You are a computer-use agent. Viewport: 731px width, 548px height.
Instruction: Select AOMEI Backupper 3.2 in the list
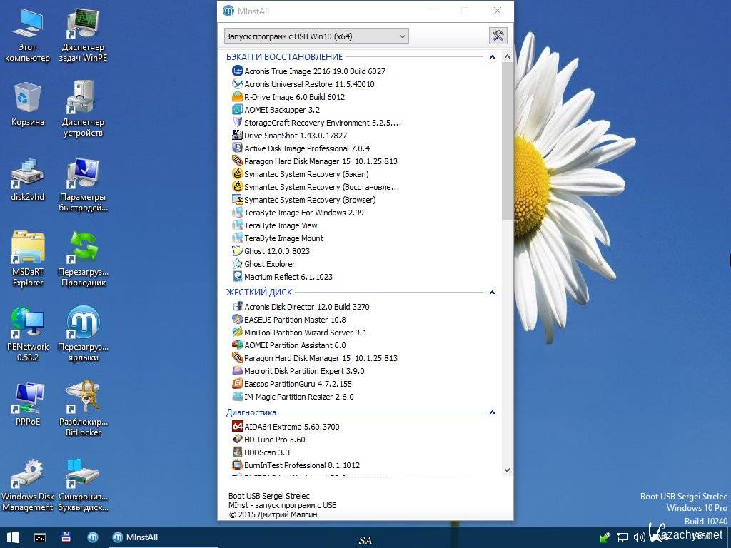pos(281,110)
